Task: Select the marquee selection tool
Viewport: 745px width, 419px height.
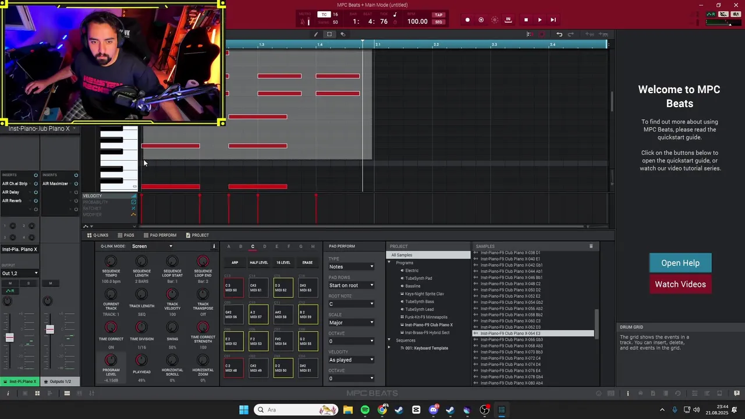Action: [x=329, y=34]
